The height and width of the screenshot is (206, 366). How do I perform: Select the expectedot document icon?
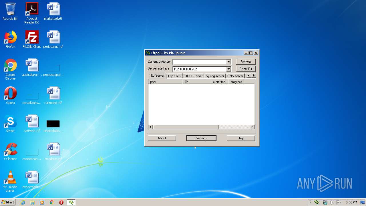tap(32, 180)
